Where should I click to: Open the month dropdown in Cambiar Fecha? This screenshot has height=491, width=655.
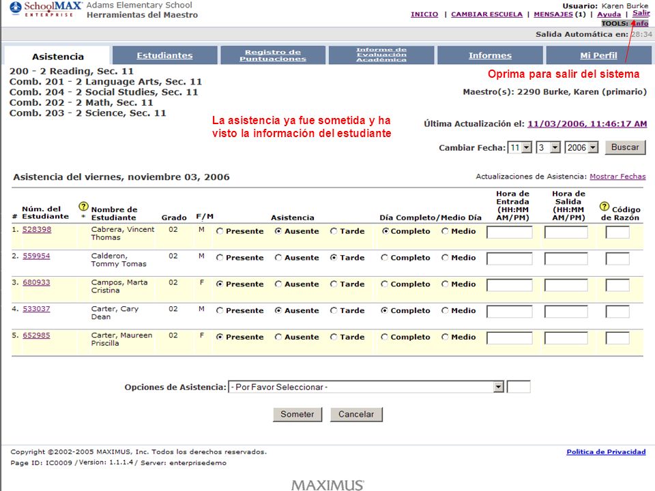tap(520, 147)
